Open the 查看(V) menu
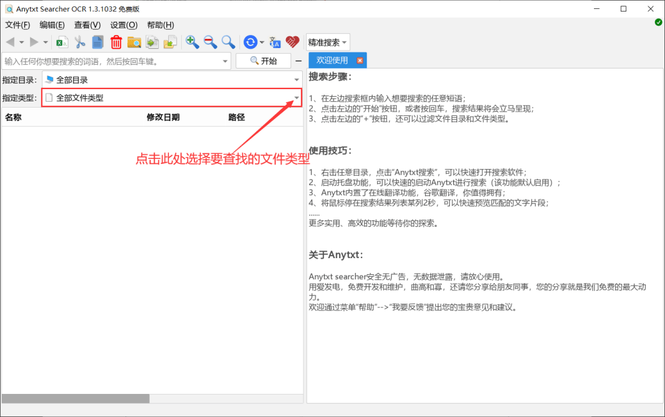 point(88,25)
